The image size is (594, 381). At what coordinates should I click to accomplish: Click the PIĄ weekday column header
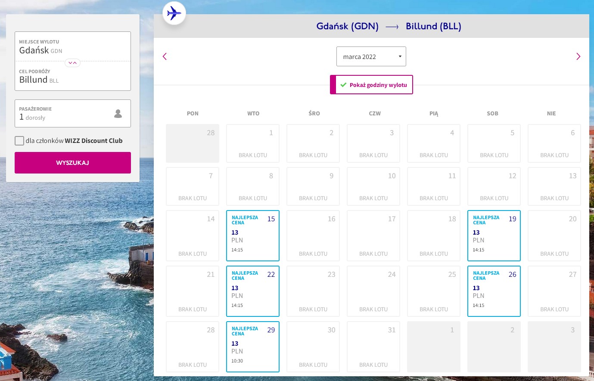(x=434, y=114)
